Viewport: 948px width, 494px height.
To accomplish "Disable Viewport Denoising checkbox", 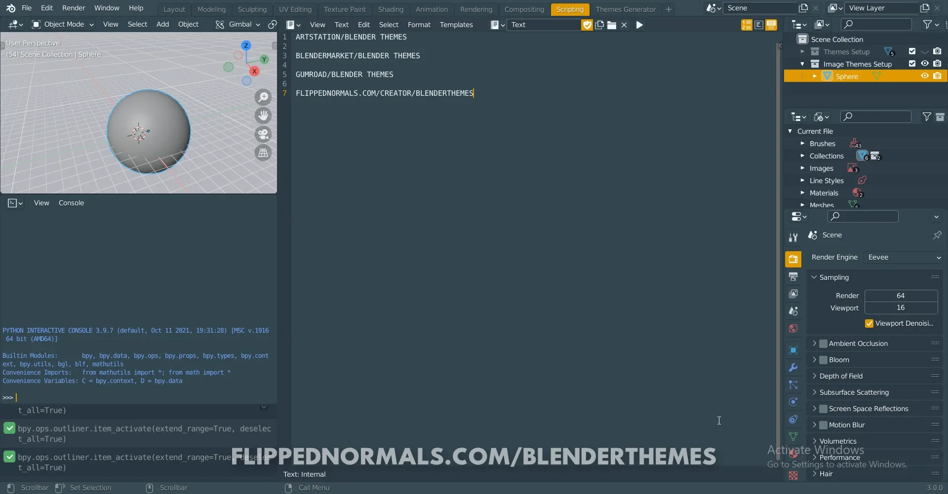I will pos(869,324).
